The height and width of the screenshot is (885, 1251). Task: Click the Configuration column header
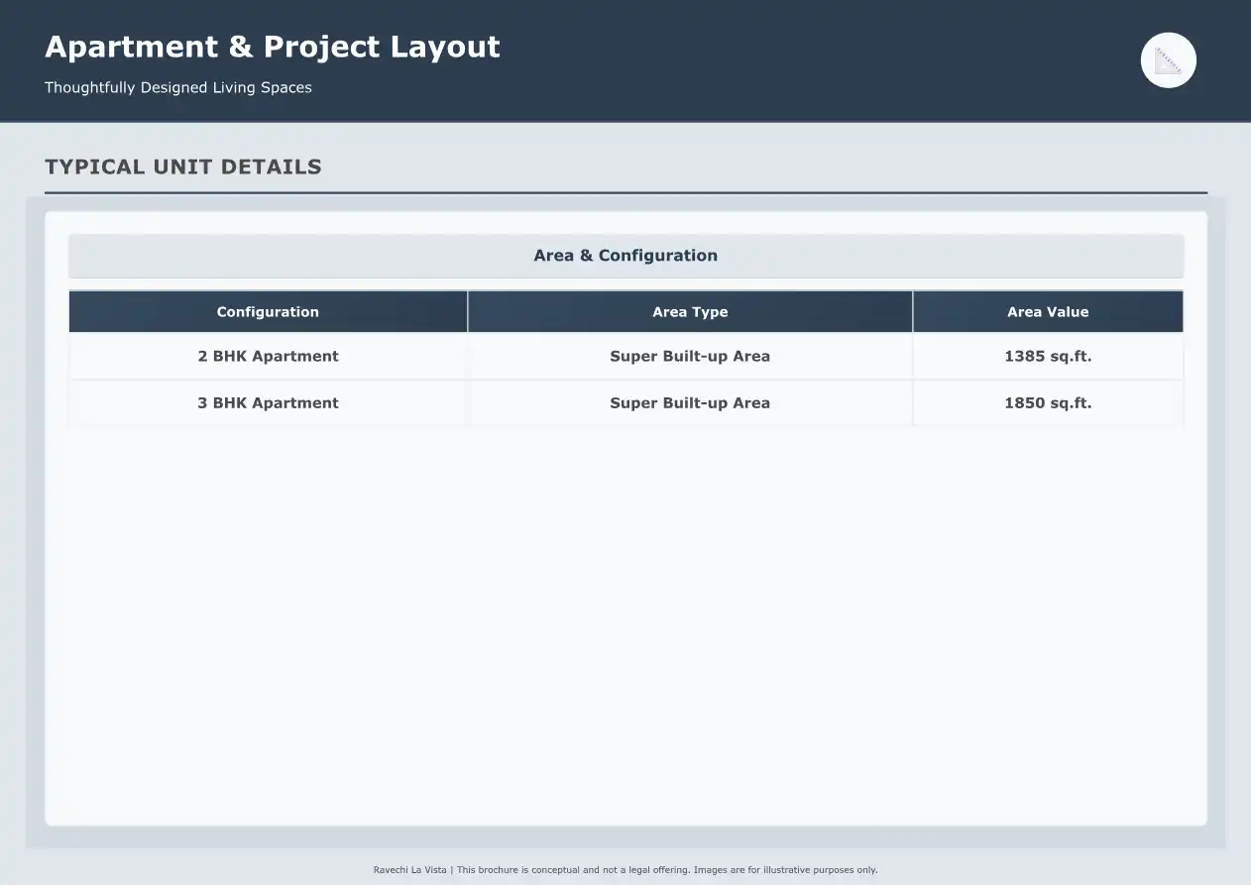268,312
